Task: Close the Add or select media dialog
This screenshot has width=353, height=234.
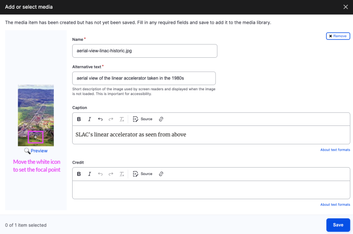Action: point(346,7)
